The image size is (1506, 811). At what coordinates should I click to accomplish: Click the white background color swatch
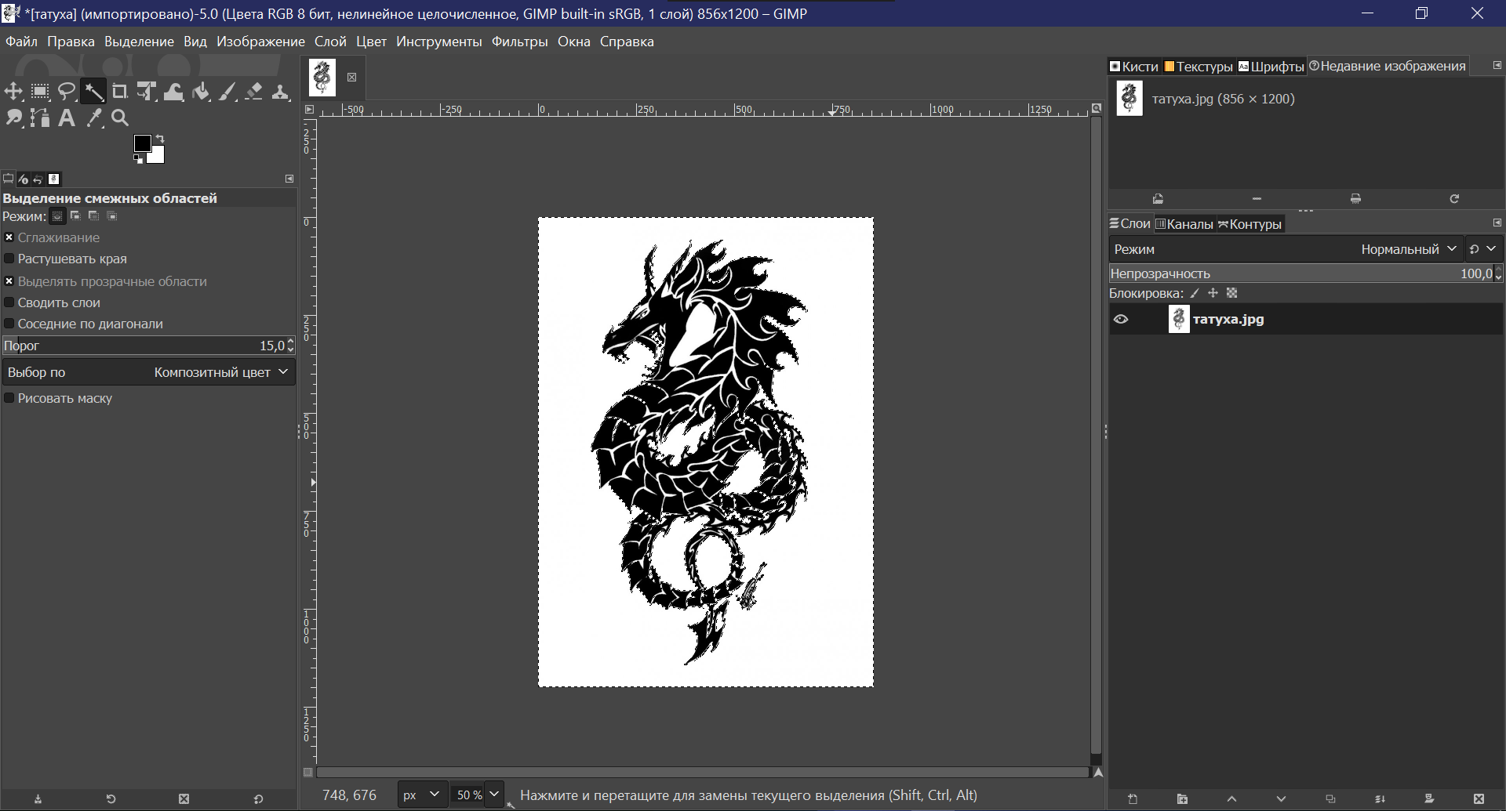coord(158,156)
